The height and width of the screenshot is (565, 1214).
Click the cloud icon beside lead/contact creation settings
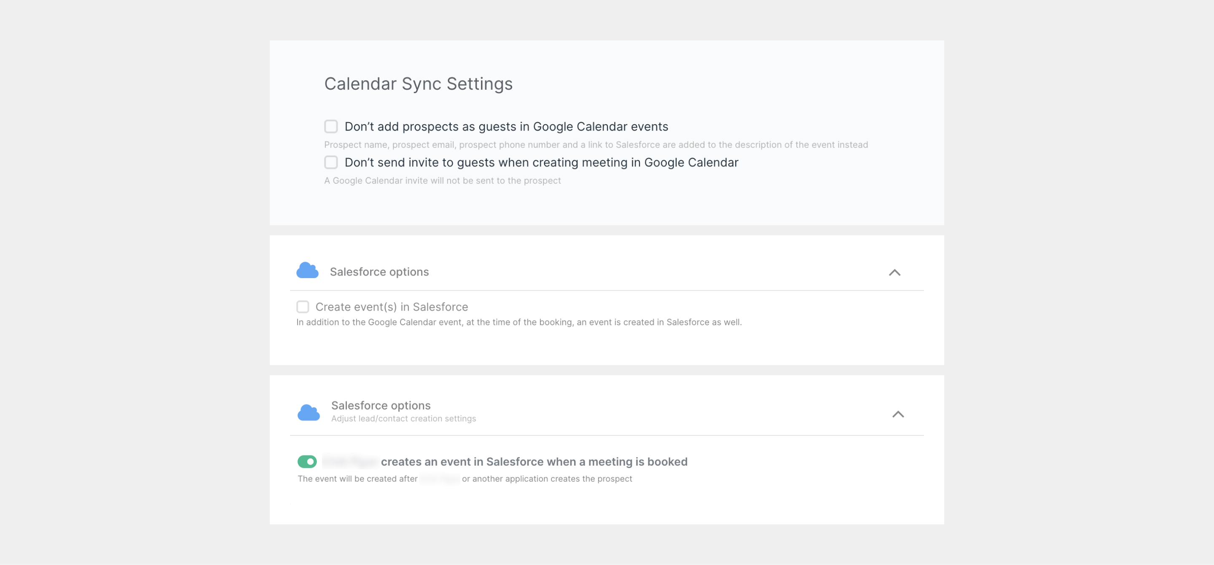309,412
